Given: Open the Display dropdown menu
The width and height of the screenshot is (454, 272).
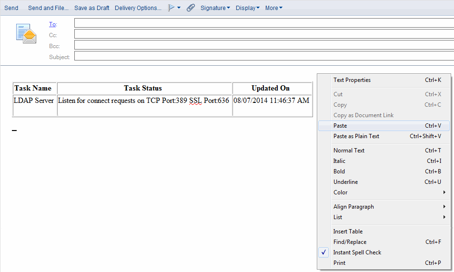Looking at the screenshot, I should coord(248,8).
